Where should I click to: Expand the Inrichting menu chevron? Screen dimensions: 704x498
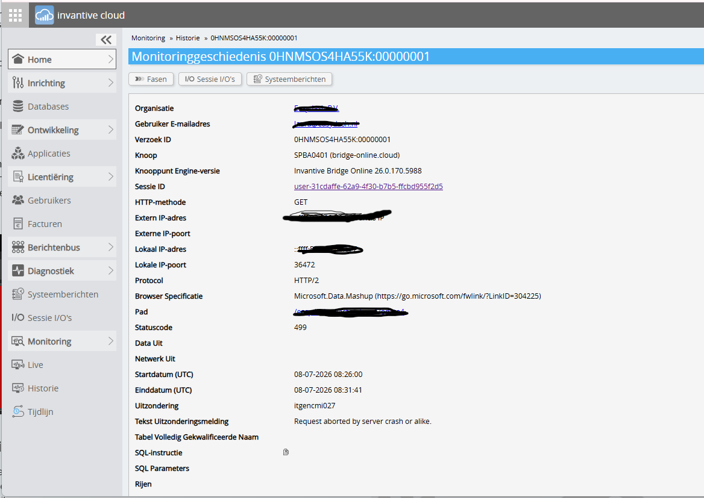point(110,82)
